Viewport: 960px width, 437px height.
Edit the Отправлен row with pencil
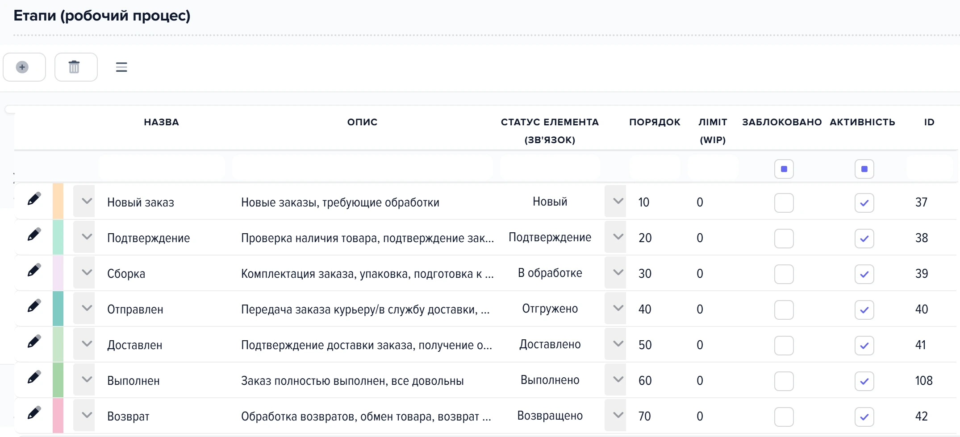[34, 306]
